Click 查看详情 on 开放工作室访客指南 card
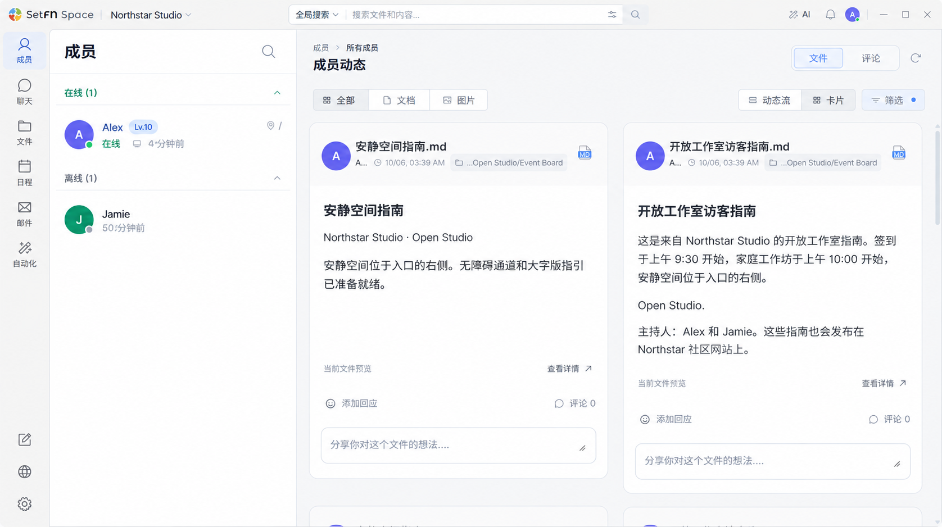Viewport: 942px width, 527px height. tap(884, 383)
